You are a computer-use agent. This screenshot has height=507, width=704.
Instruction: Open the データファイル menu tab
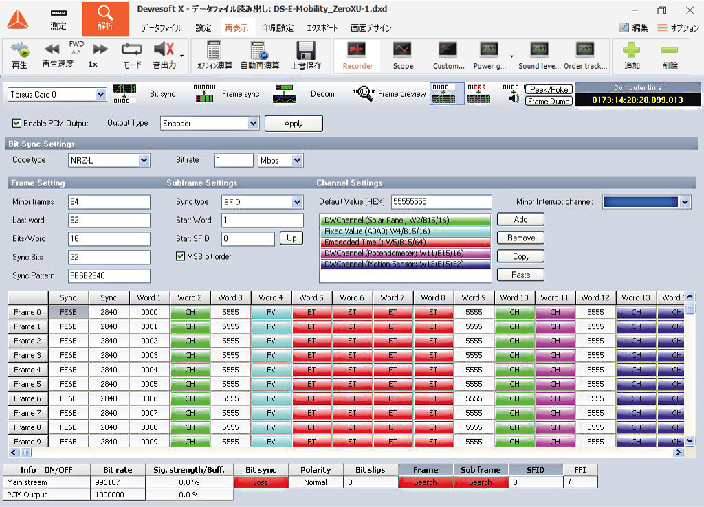pyautogui.click(x=161, y=27)
